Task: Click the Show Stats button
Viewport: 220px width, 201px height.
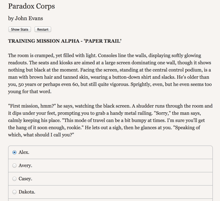Action: [20, 29]
